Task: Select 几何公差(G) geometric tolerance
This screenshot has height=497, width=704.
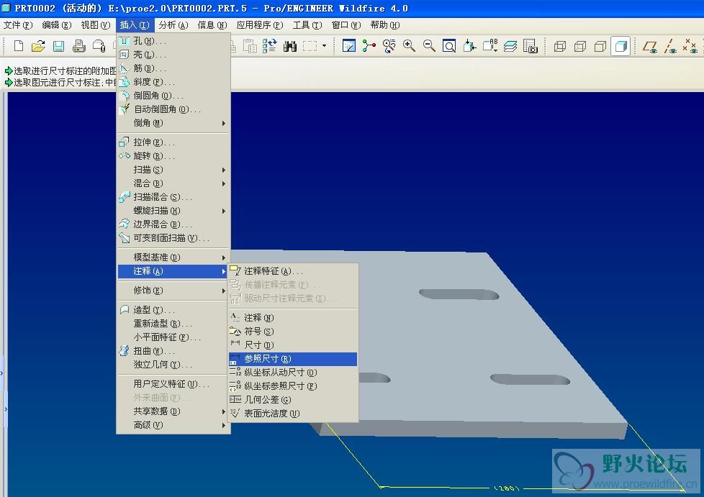Action: (x=293, y=400)
